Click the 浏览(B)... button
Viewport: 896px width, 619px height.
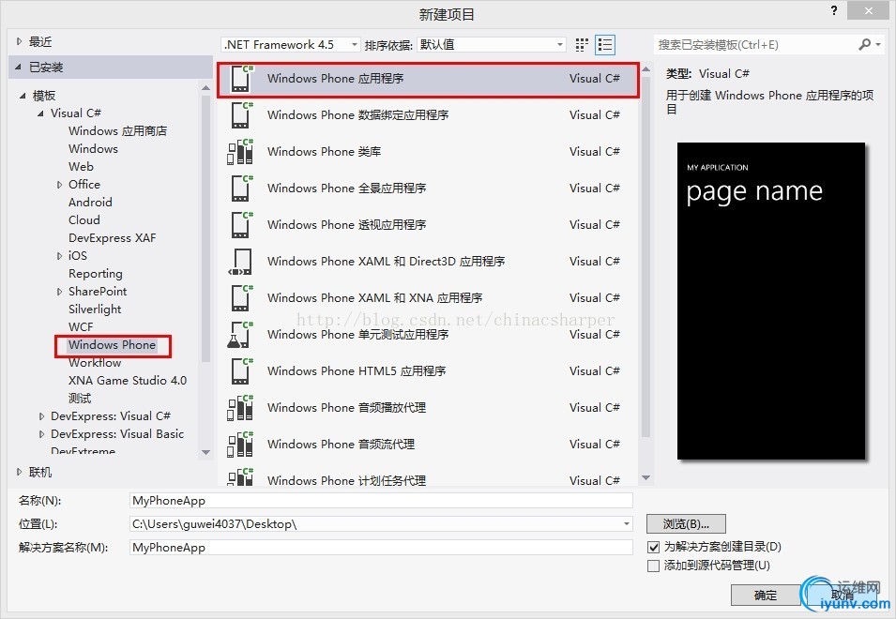point(686,524)
